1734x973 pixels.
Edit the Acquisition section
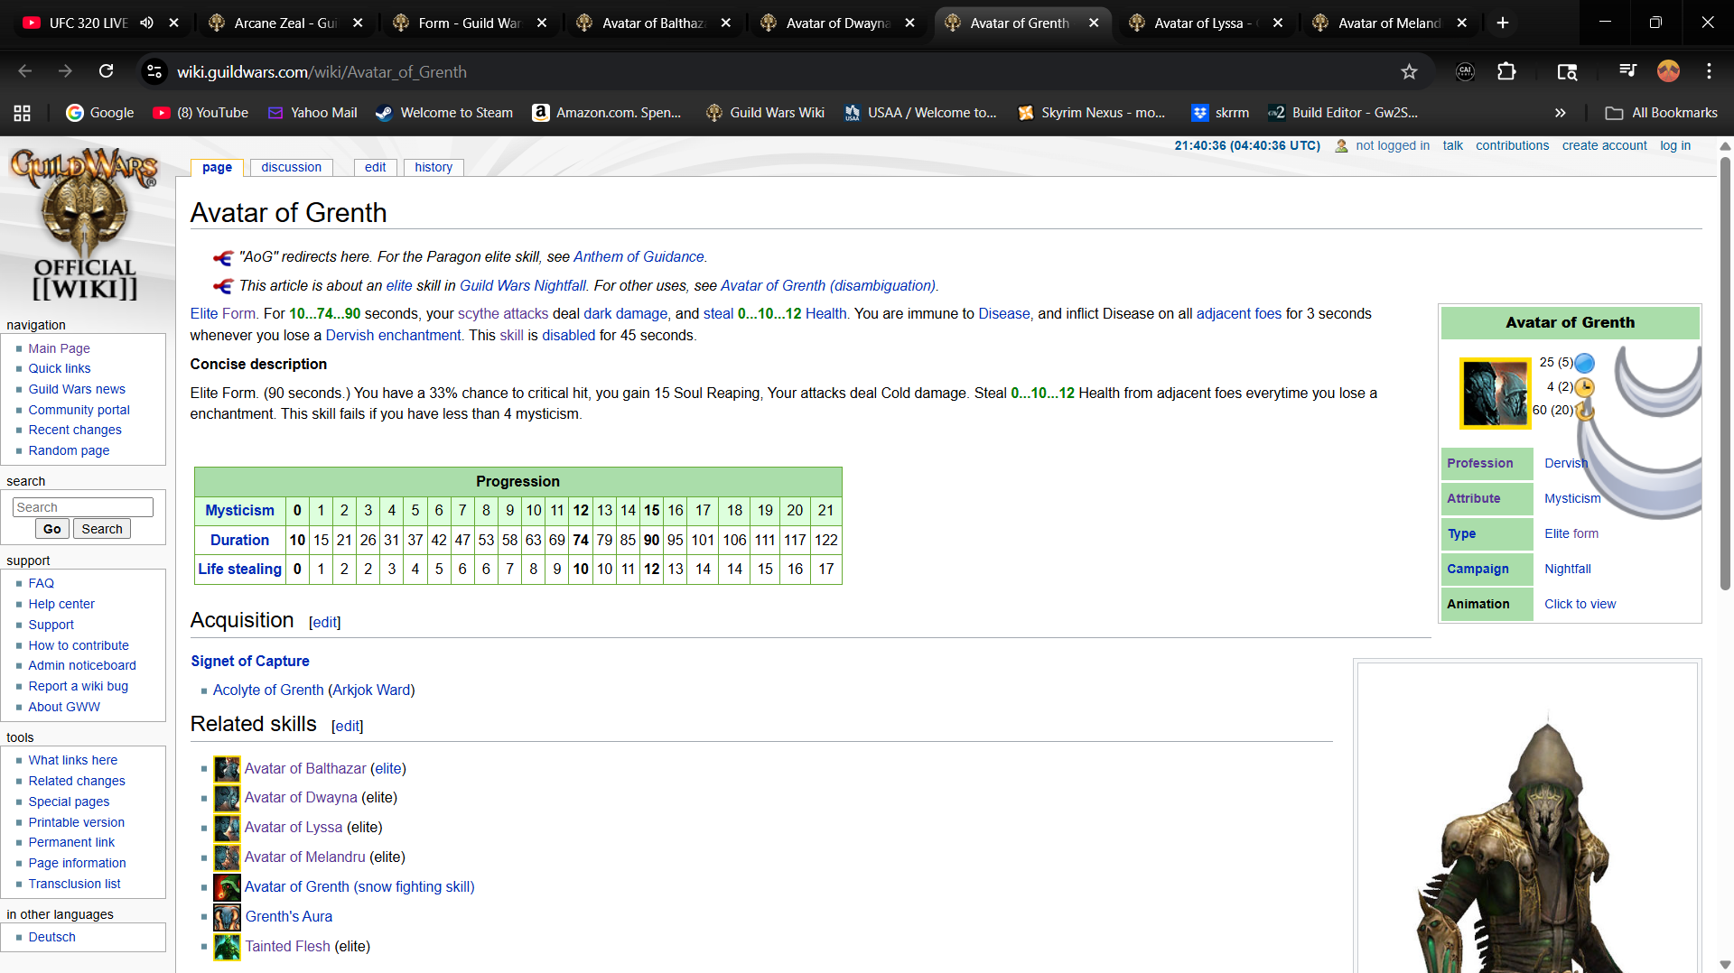pyautogui.click(x=324, y=623)
